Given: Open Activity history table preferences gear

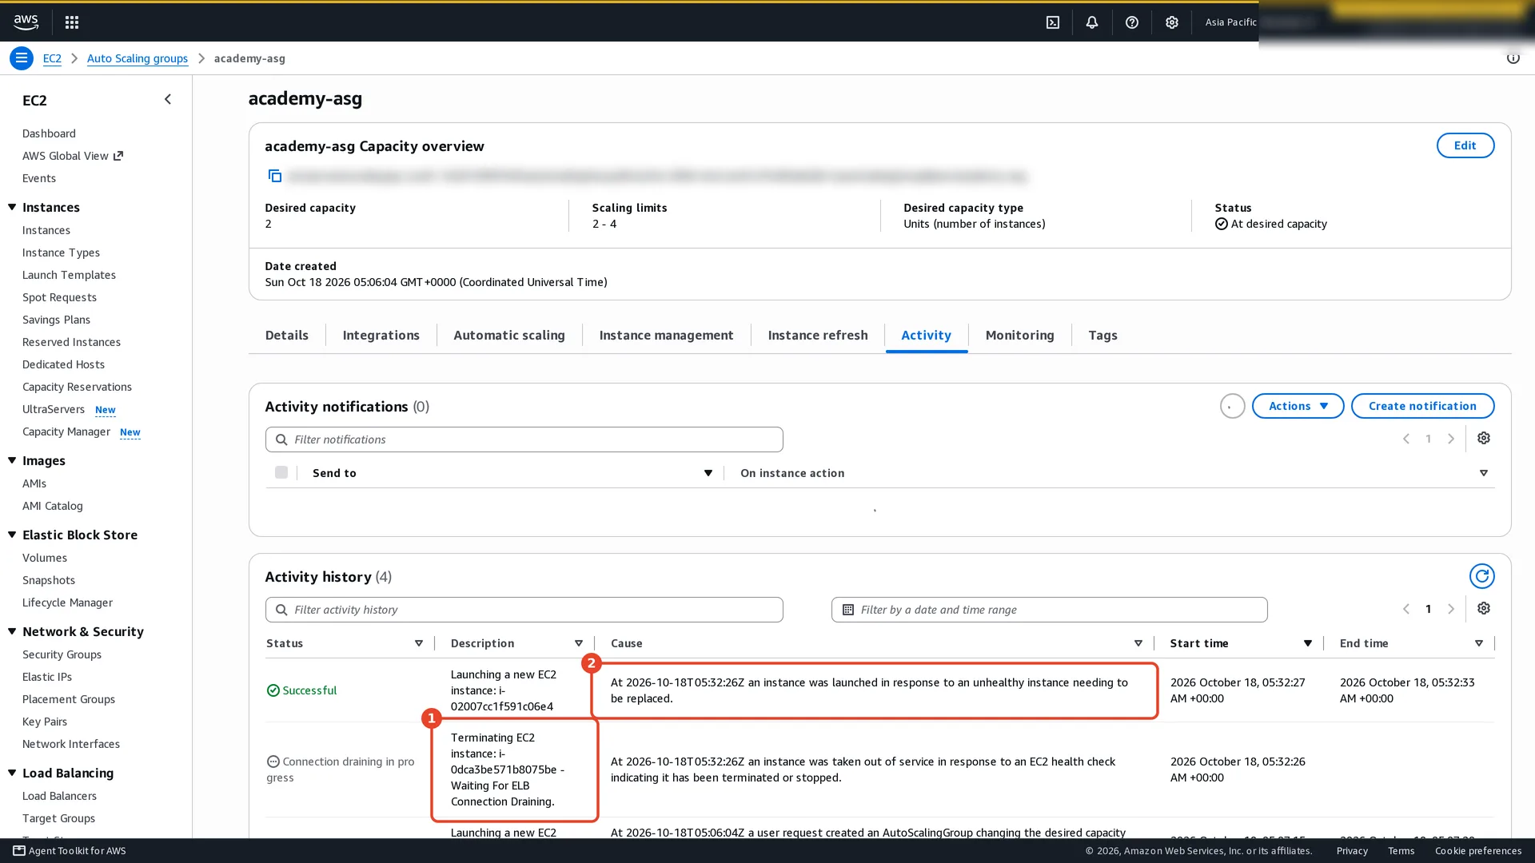Looking at the screenshot, I should pos(1484,609).
